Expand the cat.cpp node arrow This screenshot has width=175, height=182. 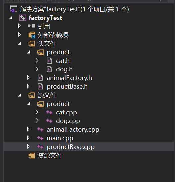[37, 112]
